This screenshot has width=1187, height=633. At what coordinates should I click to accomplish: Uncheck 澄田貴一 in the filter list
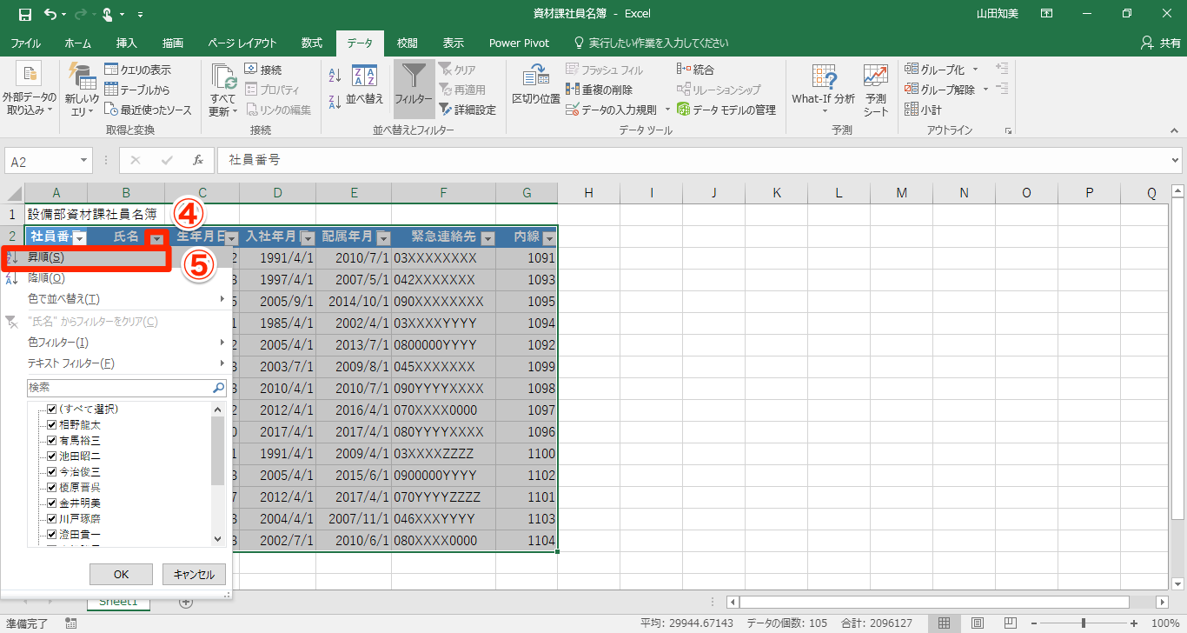[52, 534]
